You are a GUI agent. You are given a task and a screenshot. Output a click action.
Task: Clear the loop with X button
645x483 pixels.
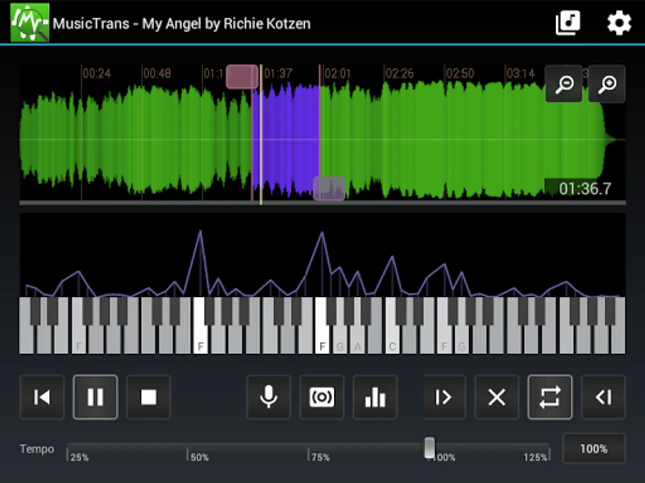(497, 397)
